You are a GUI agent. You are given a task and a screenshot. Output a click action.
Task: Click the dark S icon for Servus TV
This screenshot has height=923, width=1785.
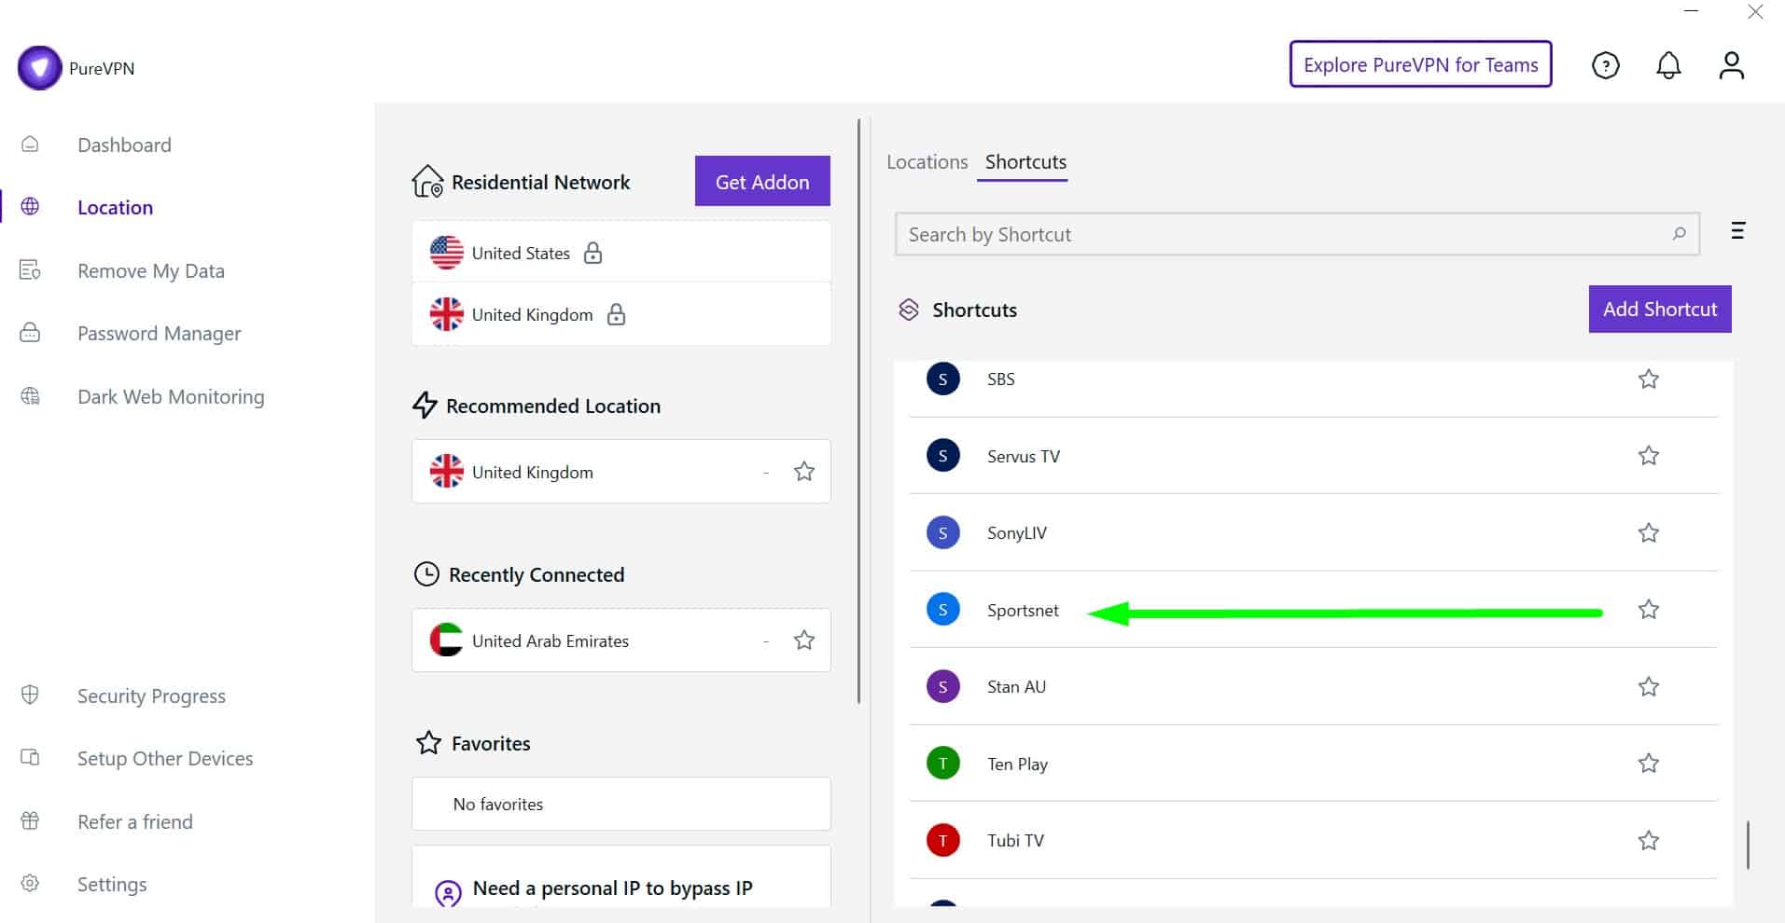[x=942, y=456]
